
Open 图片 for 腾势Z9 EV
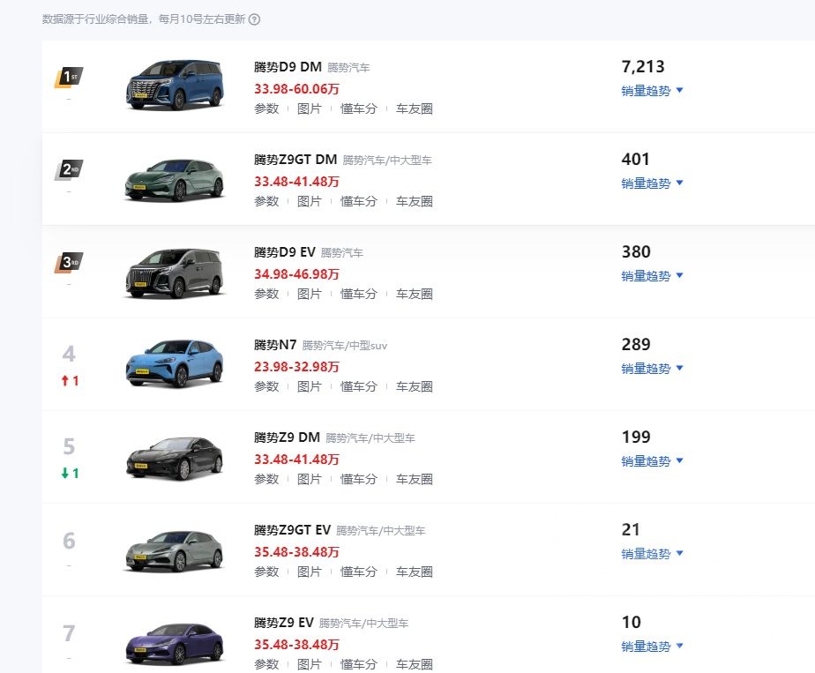pos(310,663)
